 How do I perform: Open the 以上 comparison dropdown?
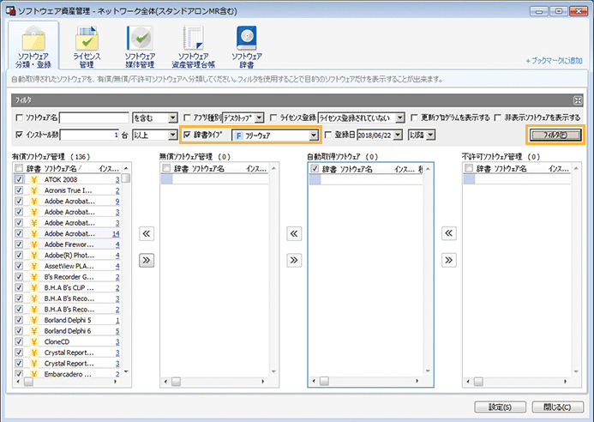(x=172, y=135)
